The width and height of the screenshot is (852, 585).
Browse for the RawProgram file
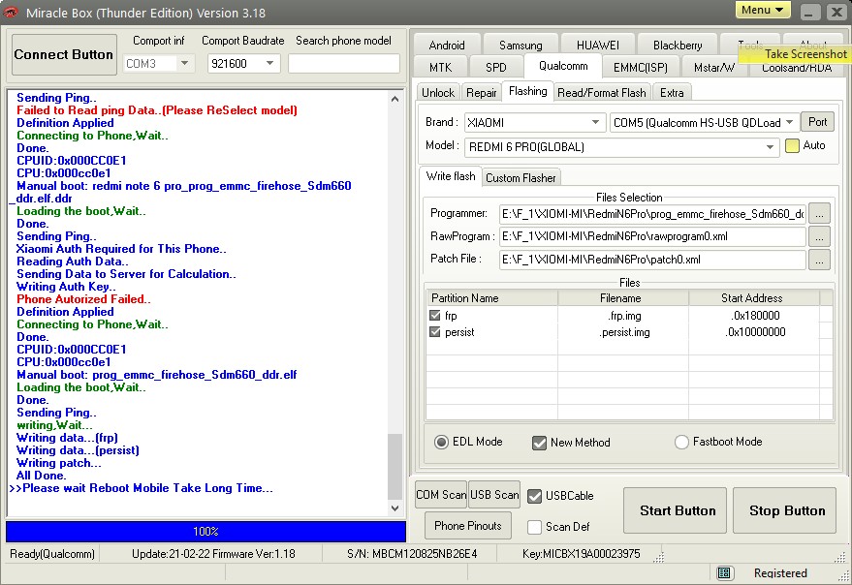pyautogui.click(x=819, y=236)
